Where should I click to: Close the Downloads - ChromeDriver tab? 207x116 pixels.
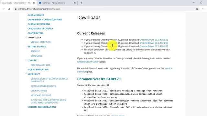pos(34,3)
